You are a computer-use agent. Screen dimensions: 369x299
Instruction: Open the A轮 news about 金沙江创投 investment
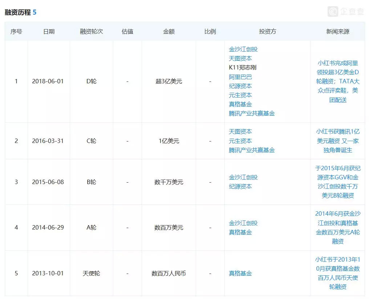(x=337, y=228)
